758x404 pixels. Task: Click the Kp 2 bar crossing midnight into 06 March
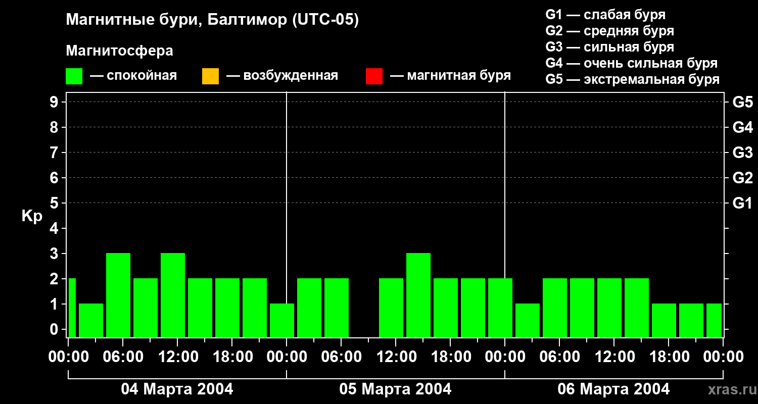tap(500, 308)
